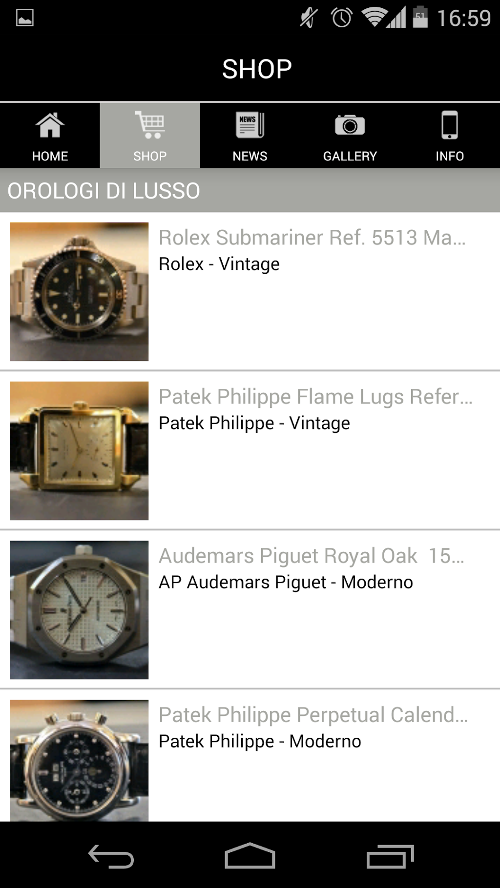
Task: Open the Rolex Submariner Ref. 5513 listing
Action: [x=312, y=238]
